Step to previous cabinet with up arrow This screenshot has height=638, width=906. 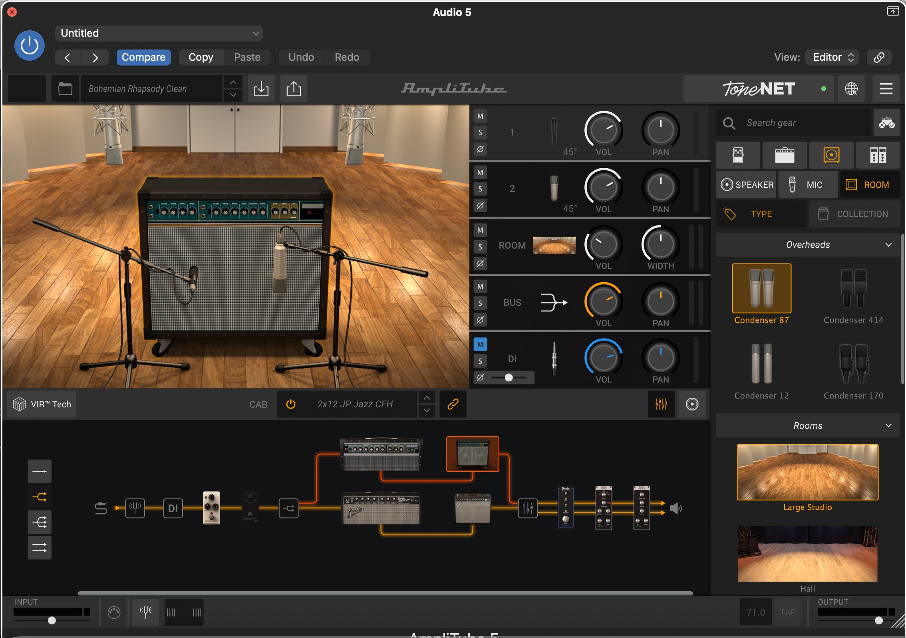[x=427, y=398]
